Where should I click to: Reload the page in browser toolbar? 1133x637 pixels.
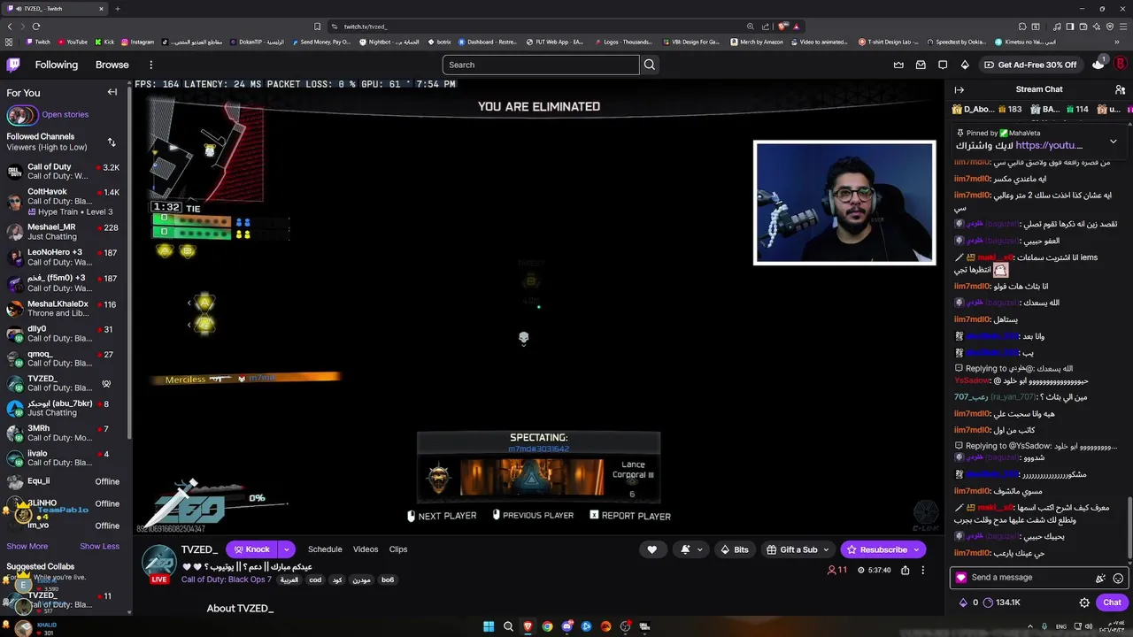tap(35, 27)
